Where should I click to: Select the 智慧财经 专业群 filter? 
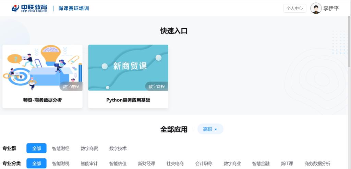61,148
